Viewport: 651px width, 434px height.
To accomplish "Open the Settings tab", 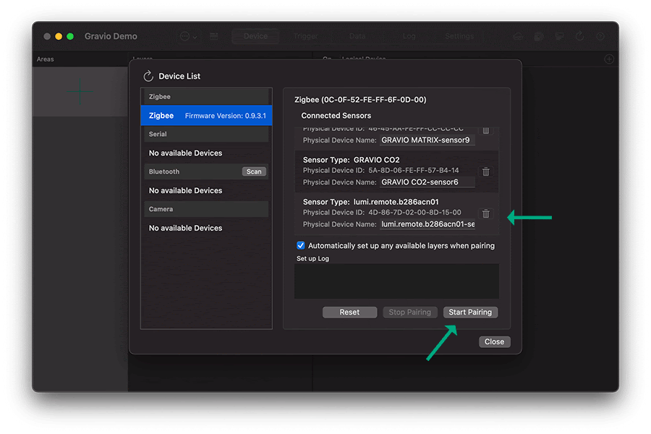I will click(459, 36).
